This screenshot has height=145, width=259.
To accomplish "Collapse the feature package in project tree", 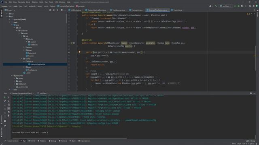I will [x=24, y=61].
